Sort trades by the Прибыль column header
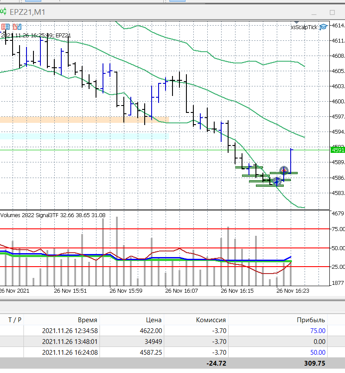345x373 pixels. (x=311, y=320)
